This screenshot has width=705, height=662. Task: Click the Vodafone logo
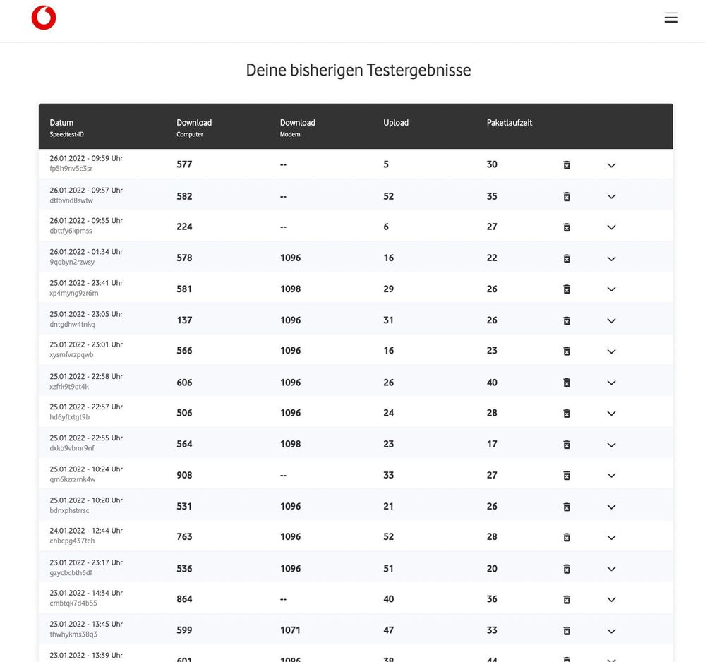pos(44,18)
